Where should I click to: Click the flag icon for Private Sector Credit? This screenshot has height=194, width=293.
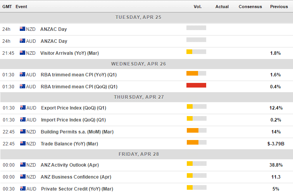(x=23, y=189)
